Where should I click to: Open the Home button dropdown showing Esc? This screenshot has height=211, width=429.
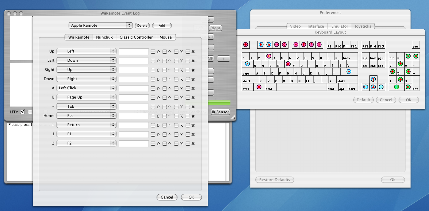[x=86, y=116]
